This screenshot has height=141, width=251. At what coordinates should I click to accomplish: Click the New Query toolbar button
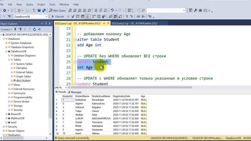(x=58, y=11)
